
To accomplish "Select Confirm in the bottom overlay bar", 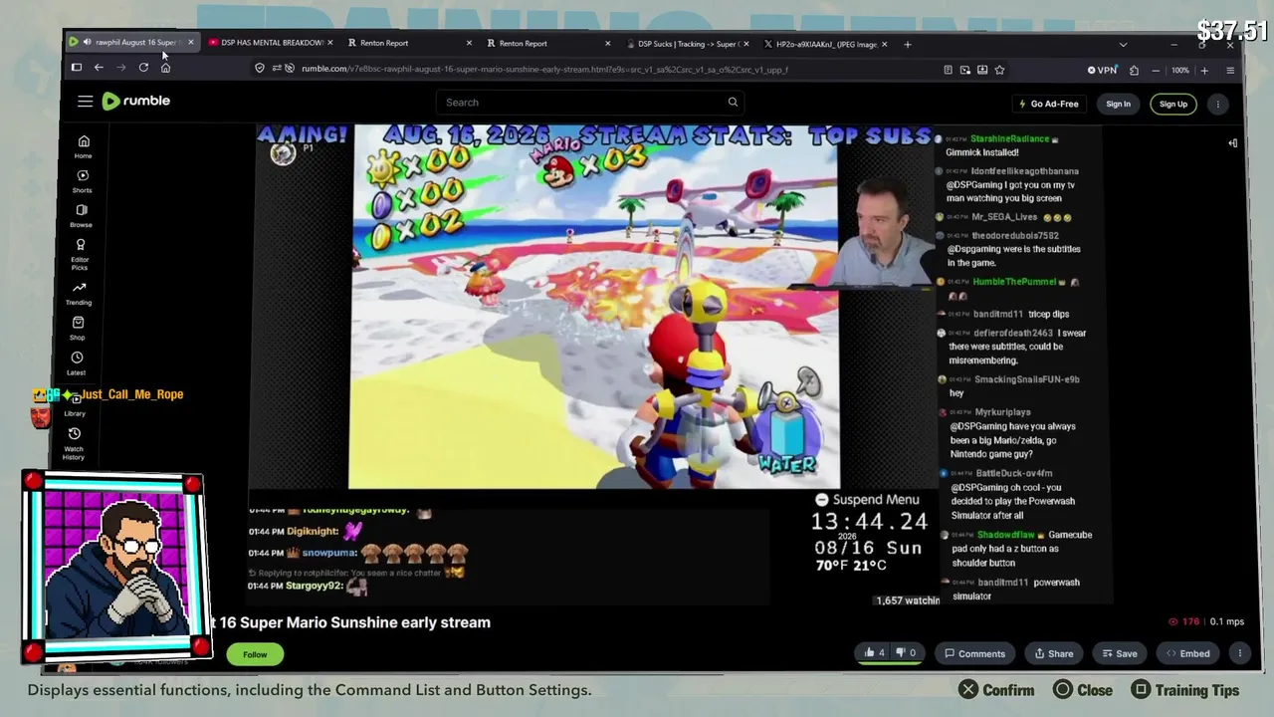I will [x=996, y=690].
